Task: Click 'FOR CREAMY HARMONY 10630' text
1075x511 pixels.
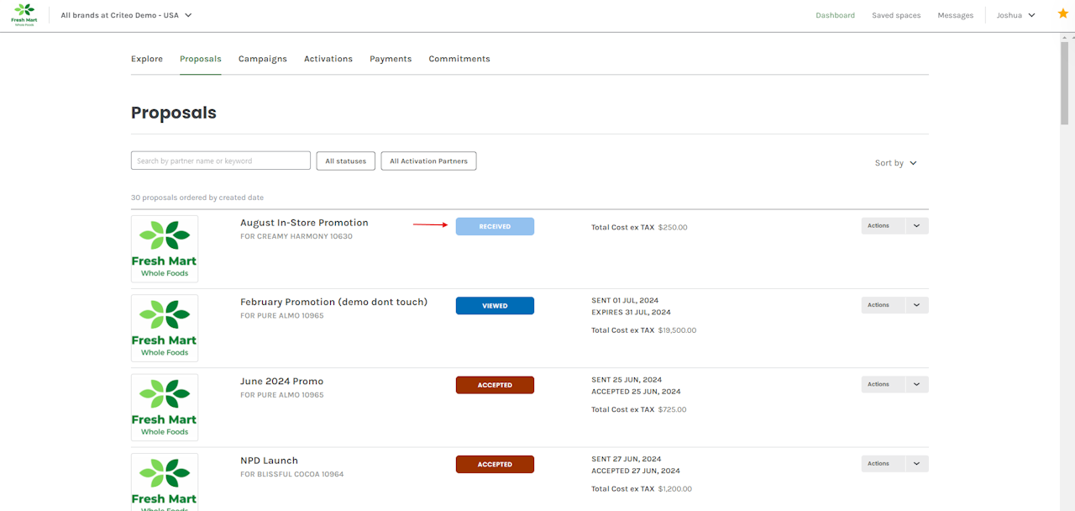Action: tap(296, 237)
